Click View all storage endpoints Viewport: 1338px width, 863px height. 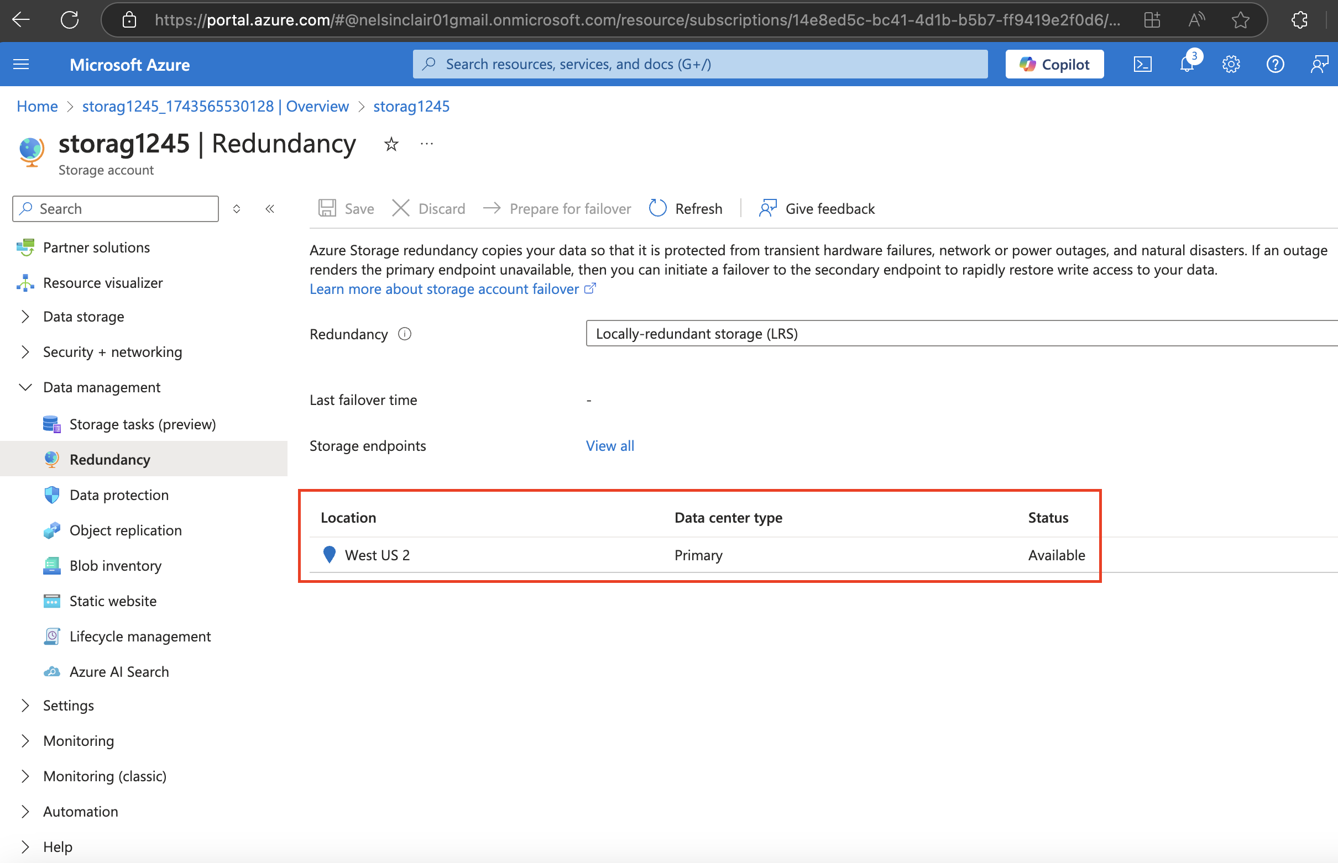610,445
